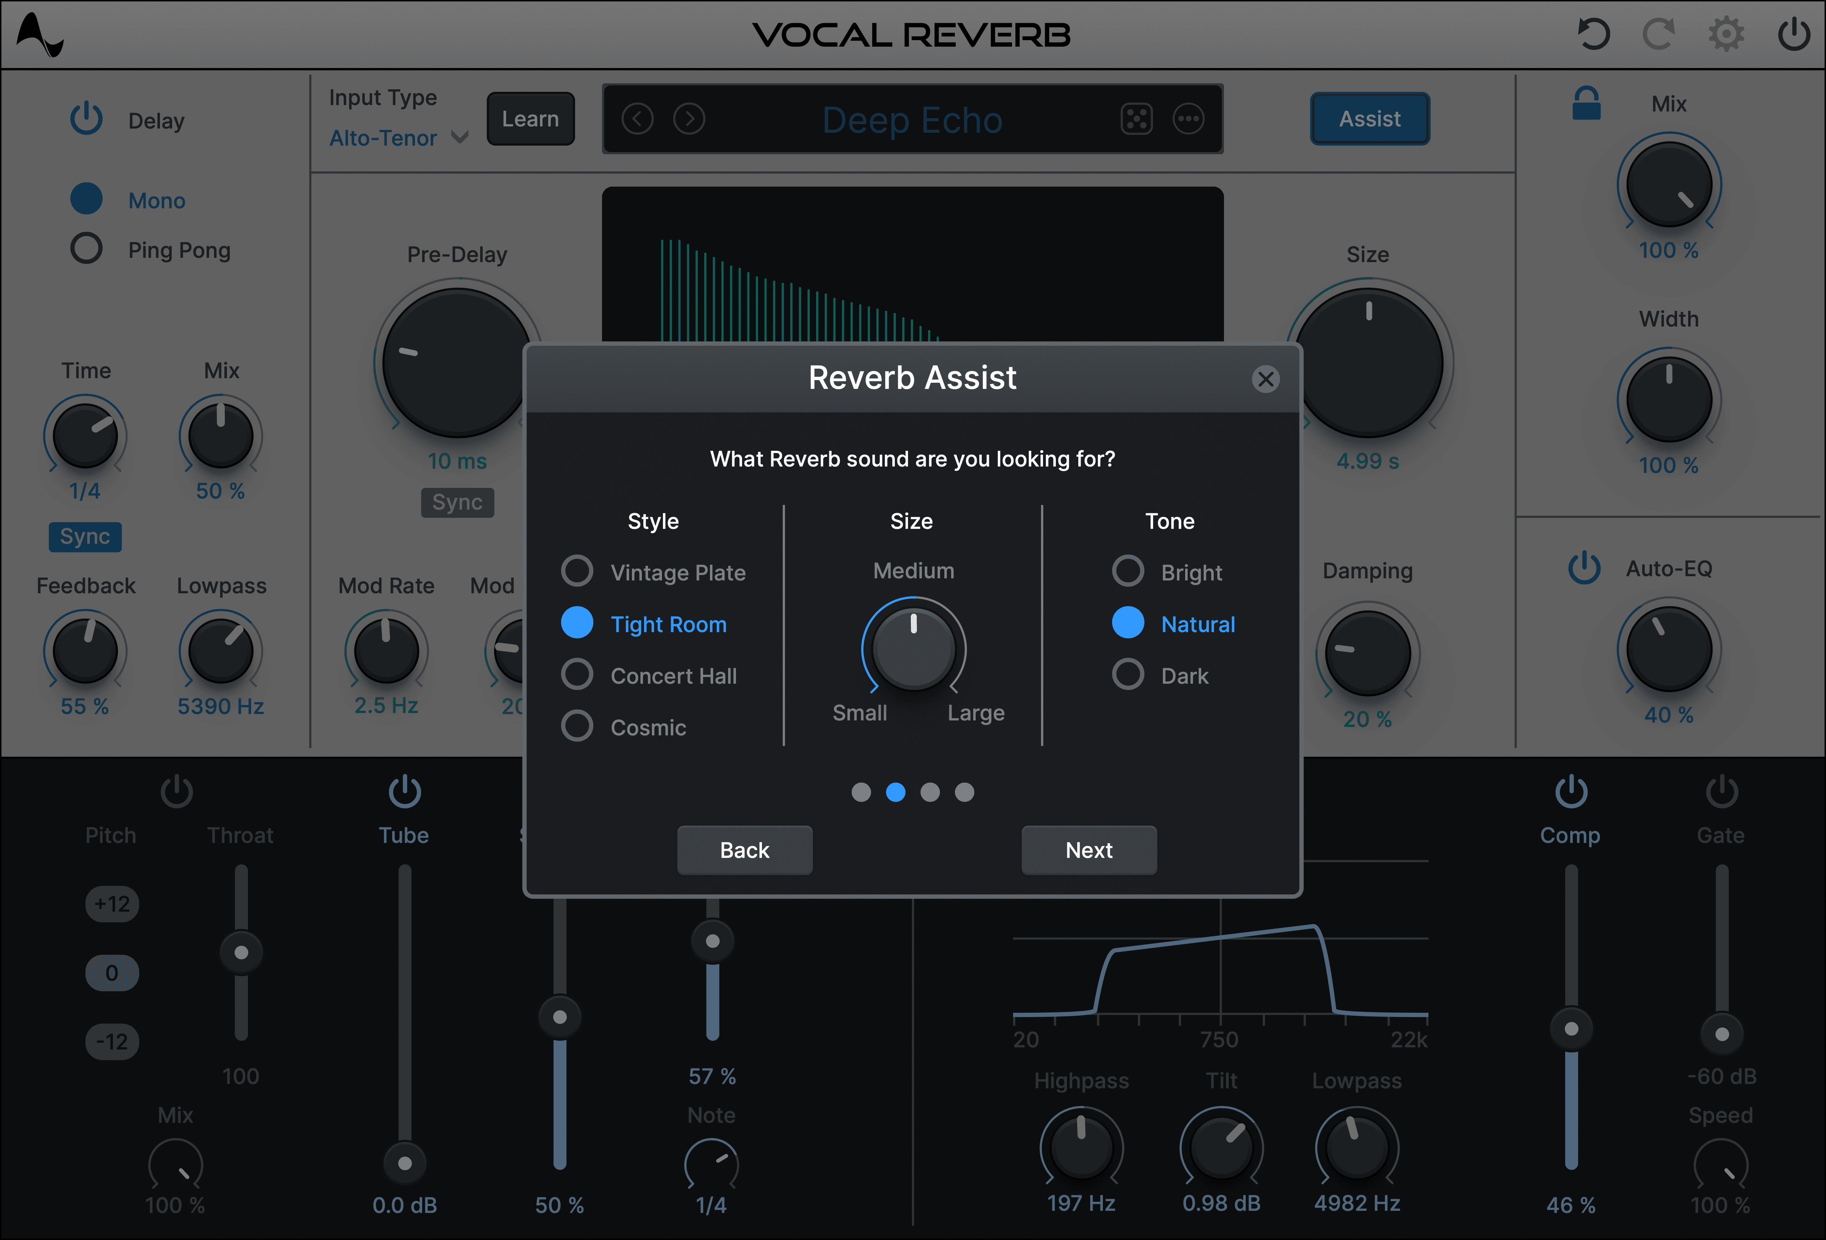The image size is (1826, 1240).
Task: Click the Damping knob
Action: coord(1367,653)
